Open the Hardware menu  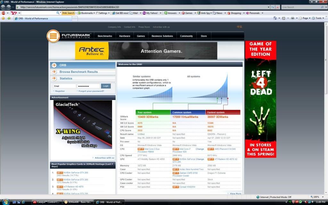pos(125,36)
